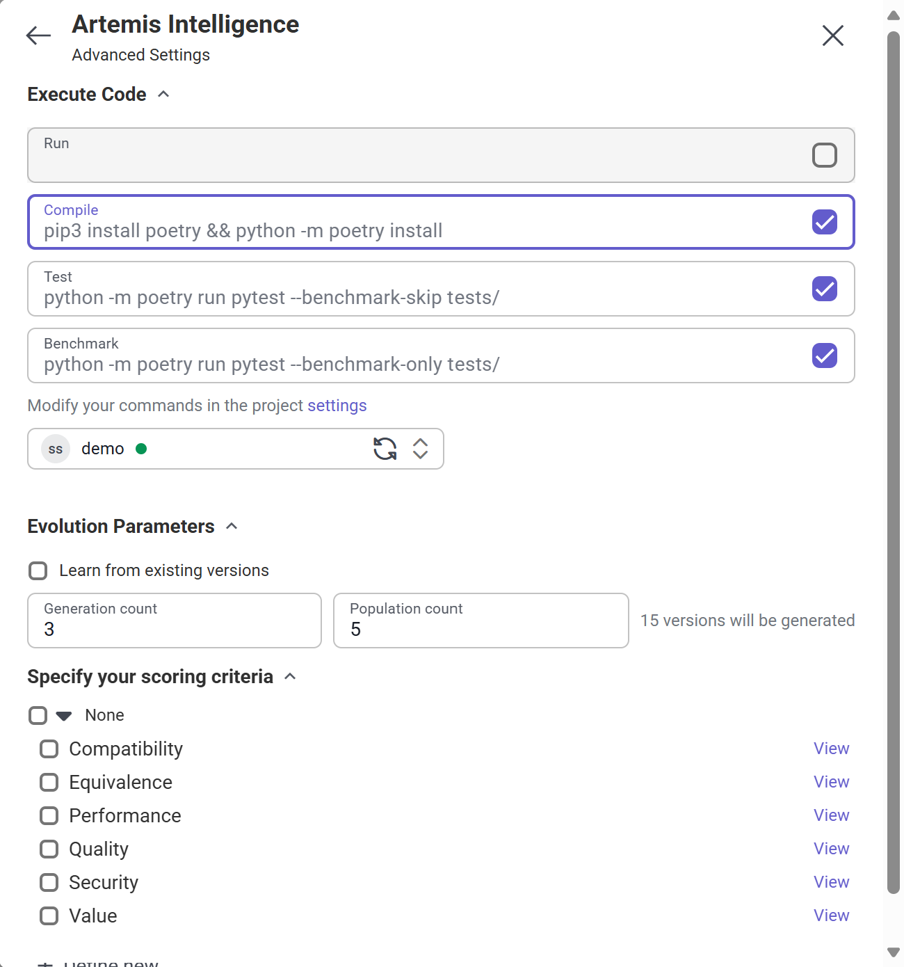This screenshot has height=967, width=904.
Task: Click the green status dot next to demo
Action: (x=141, y=449)
